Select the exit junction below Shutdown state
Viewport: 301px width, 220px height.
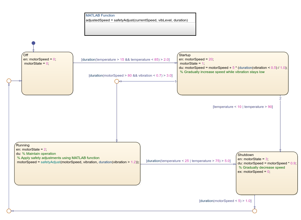[254, 211]
